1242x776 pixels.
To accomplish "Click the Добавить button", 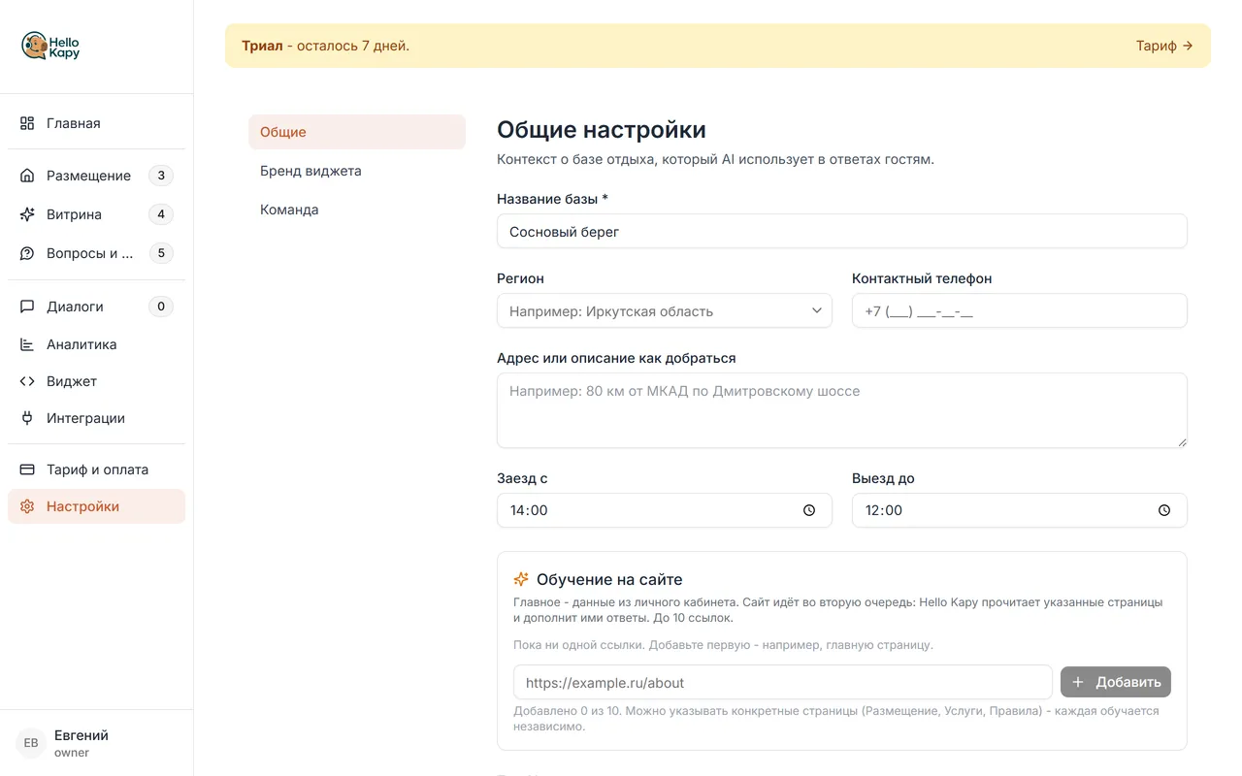I will (x=1116, y=682).
